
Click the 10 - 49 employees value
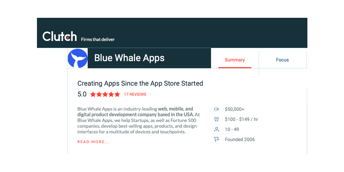pos(232,129)
